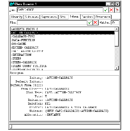Select :INITIAL-FOCUS-ITEM initarg
Viewport: 130px width, 131px height.
point(63,51)
